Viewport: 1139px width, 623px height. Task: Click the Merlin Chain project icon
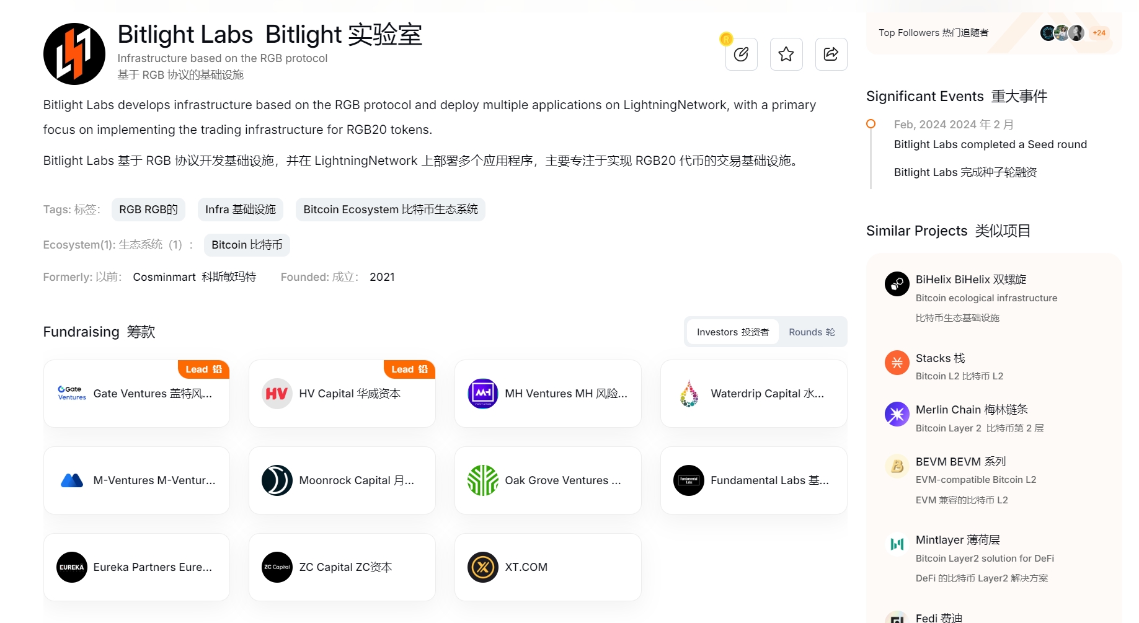[897, 414]
